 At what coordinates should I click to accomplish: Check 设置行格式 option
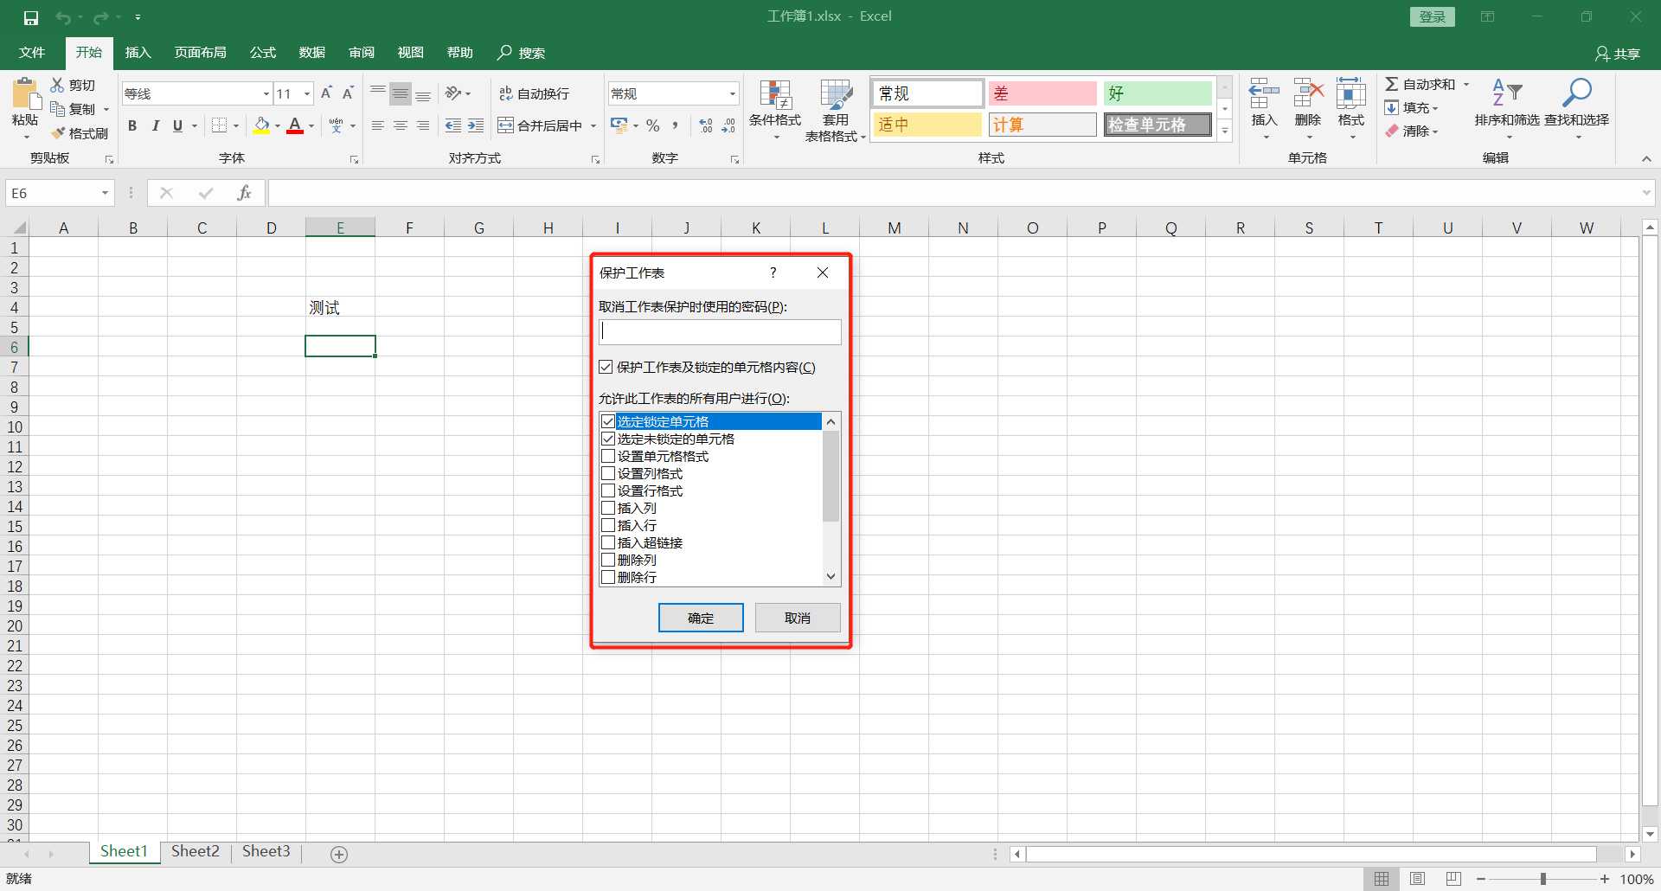click(608, 490)
